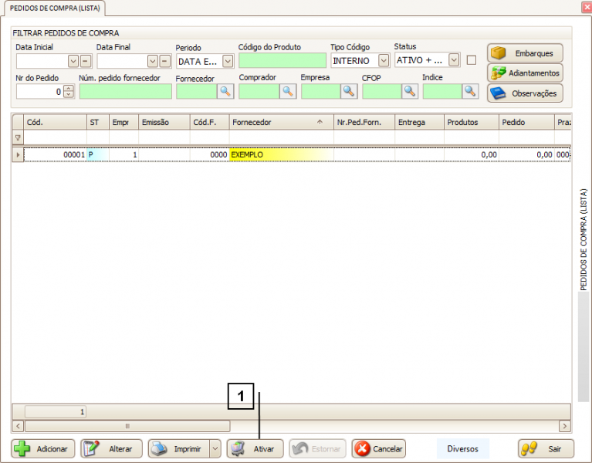Click the Cancelar button
This screenshot has width=592, height=463.
coord(379,449)
